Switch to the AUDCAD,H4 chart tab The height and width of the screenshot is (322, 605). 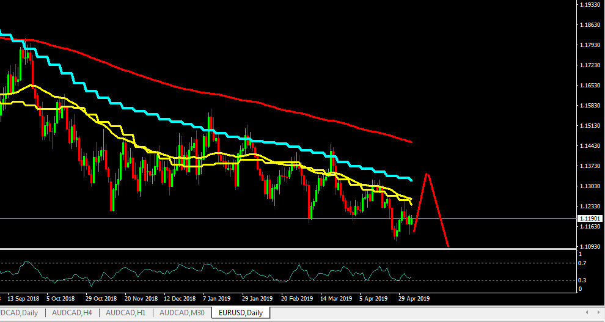(x=72, y=313)
